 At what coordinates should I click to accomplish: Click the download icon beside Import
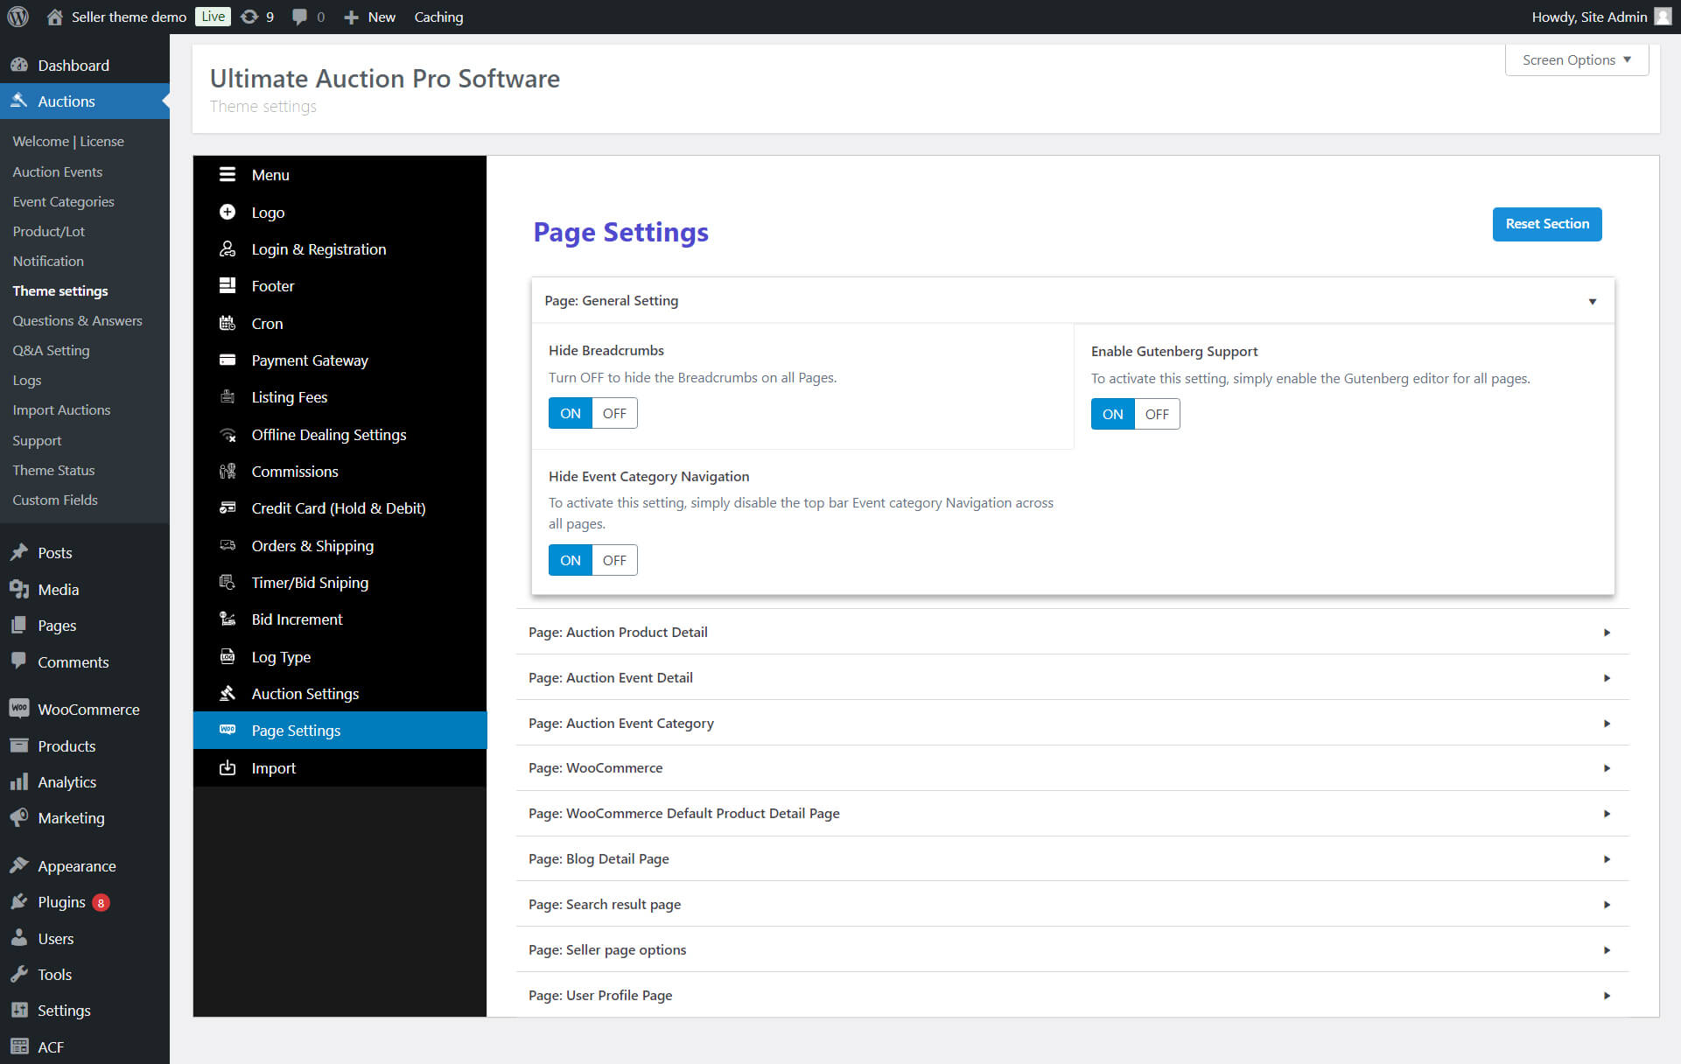click(x=228, y=767)
